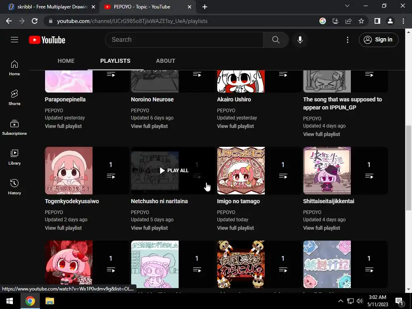Image resolution: width=412 pixels, height=309 pixels.
Task: Click the YouTube logo
Action: coord(47,40)
